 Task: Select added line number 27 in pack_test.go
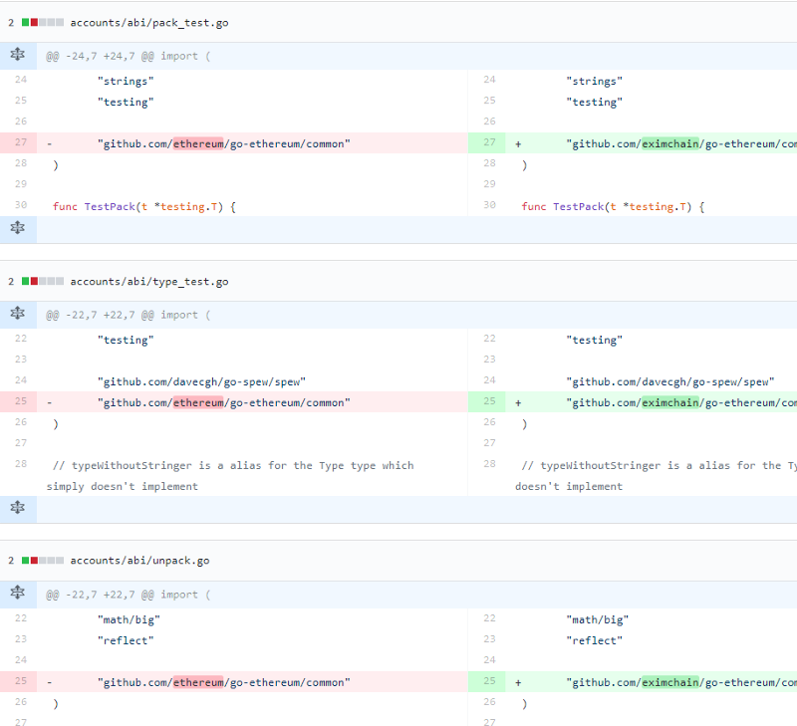tap(488, 143)
